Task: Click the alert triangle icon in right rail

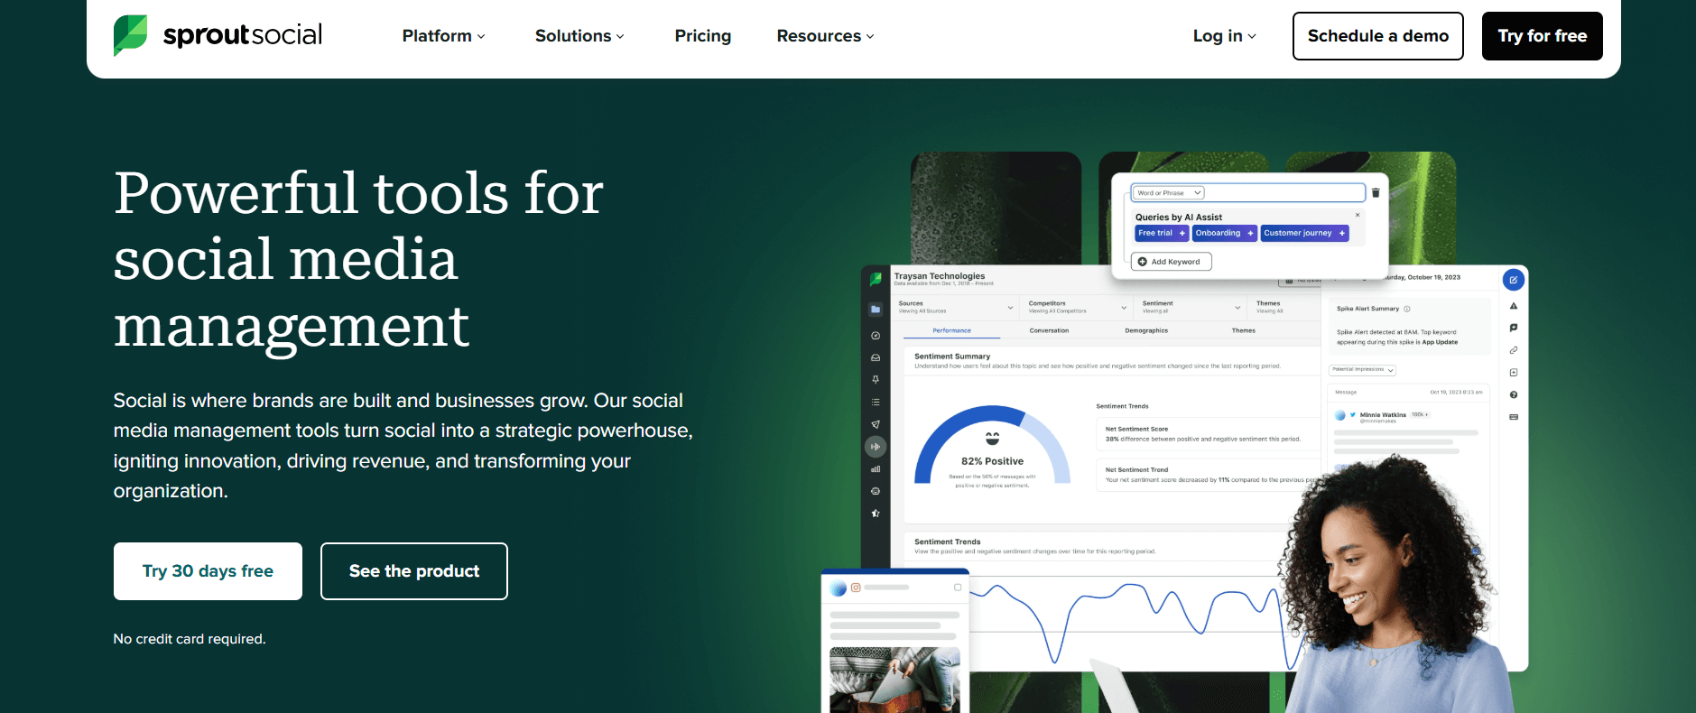Action: coord(1514,306)
